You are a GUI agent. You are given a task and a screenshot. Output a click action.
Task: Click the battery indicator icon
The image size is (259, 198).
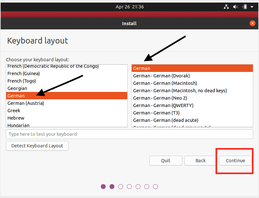245,7
